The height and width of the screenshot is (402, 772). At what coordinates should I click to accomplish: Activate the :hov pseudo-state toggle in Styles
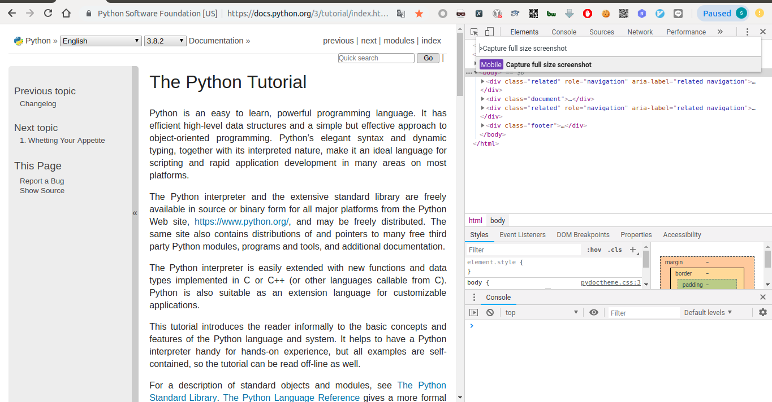(x=593, y=250)
